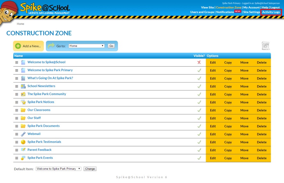
Task: Copy the Spike Park Notices item
Action: (x=228, y=102)
